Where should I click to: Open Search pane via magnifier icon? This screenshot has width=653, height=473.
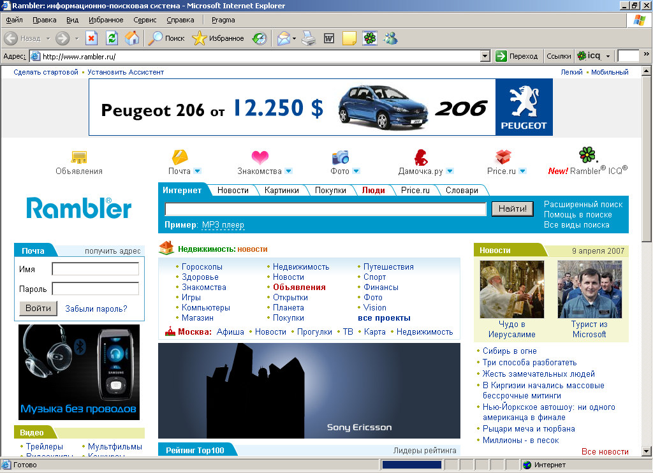pyautogui.click(x=156, y=38)
